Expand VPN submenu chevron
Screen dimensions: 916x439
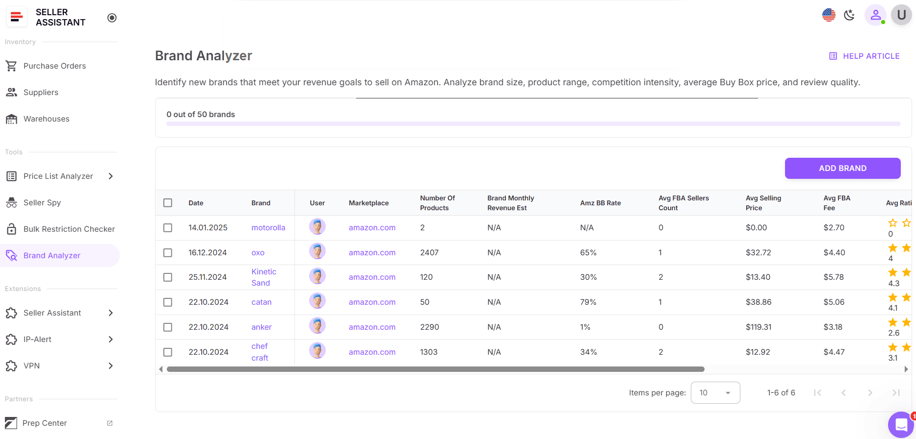110,366
